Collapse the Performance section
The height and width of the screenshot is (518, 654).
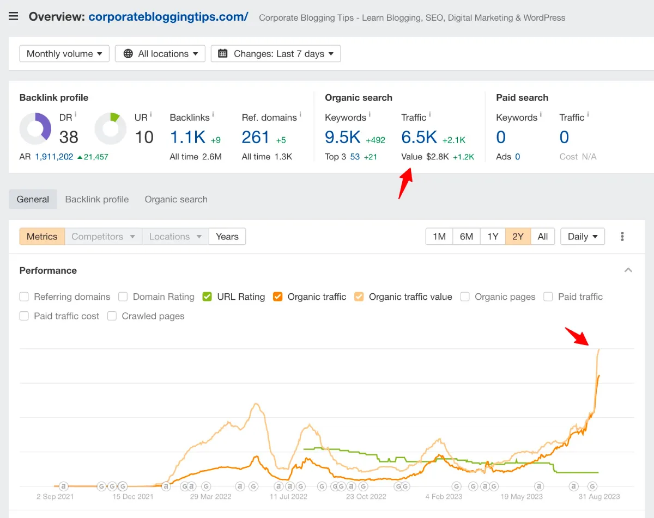[x=628, y=270]
